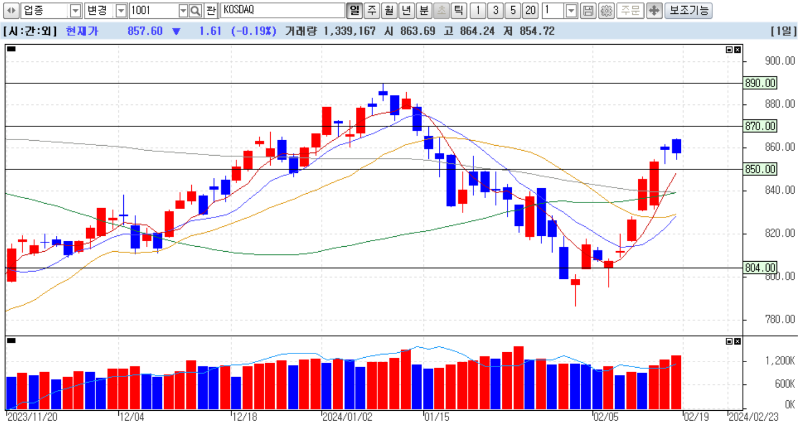Open chart settings gear icon

click(606, 10)
